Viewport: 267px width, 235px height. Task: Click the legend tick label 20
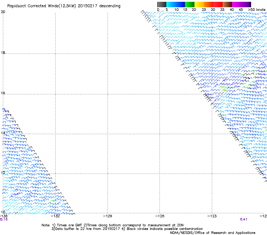tap(194, 10)
